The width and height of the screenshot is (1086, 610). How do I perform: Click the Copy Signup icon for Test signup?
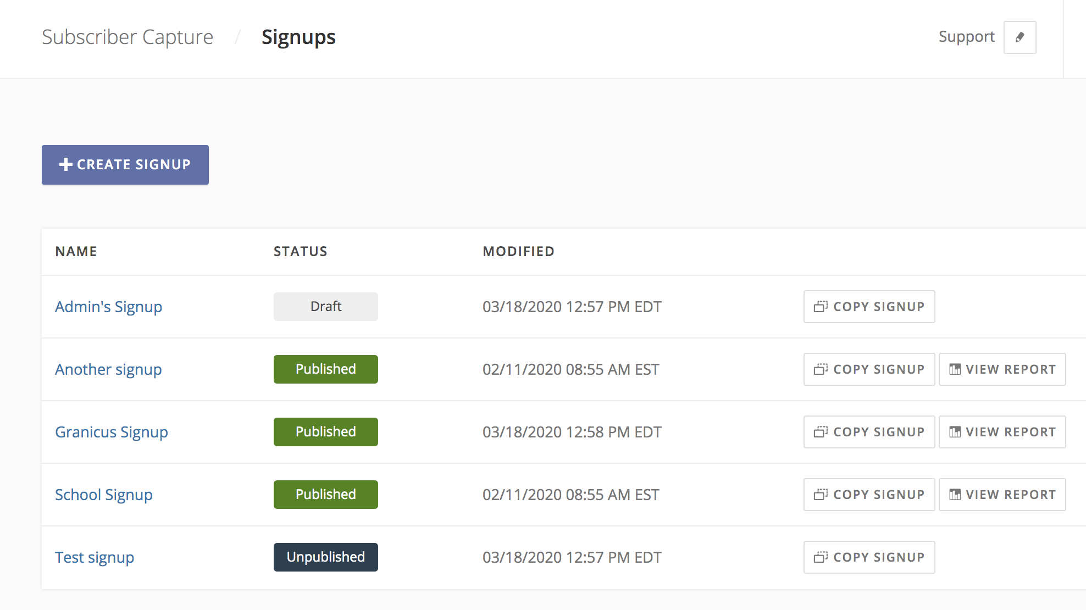(x=821, y=557)
